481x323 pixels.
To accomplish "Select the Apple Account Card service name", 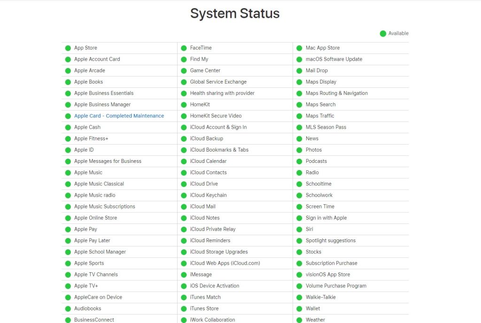I will point(97,59).
